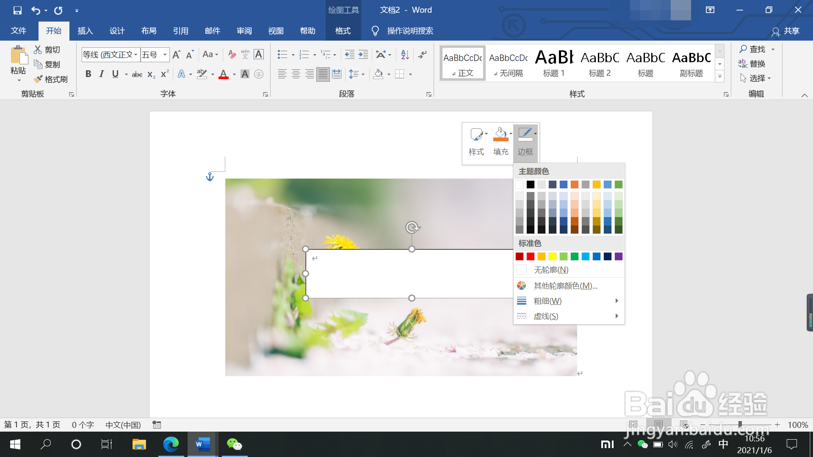This screenshot has width=813, height=457.
Task: Click the Cut scissors icon
Action: pyautogui.click(x=38, y=50)
